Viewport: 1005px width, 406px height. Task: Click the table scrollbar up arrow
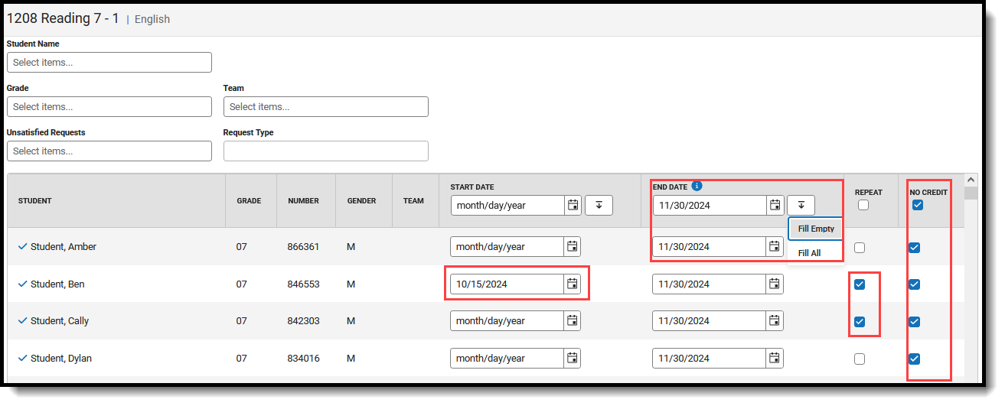[971, 178]
